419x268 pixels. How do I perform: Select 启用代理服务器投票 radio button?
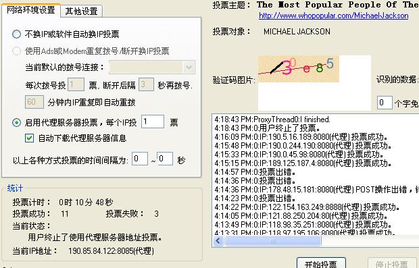16,122
